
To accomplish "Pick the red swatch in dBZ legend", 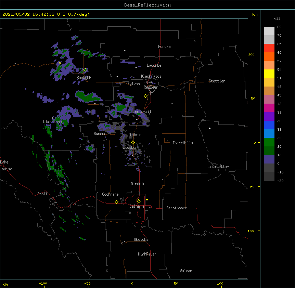I will [x=269, y=48].
